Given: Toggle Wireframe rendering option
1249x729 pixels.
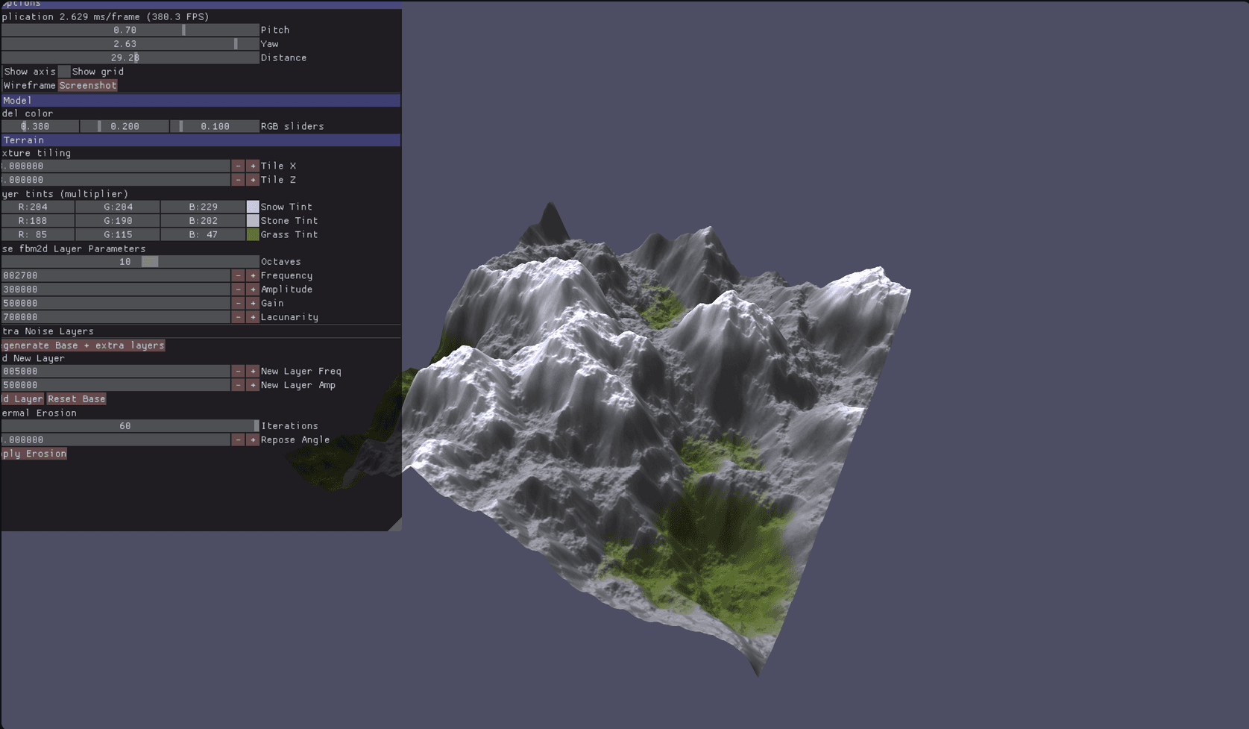Looking at the screenshot, I should click(x=30, y=86).
